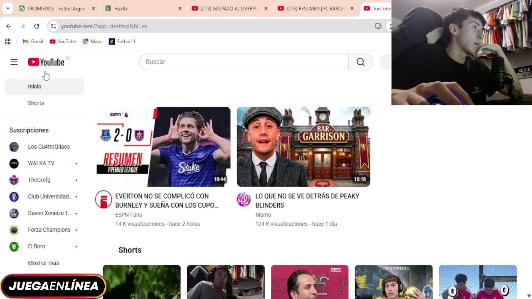
Task: Open the Suscripciones section heading
Action: (29, 130)
